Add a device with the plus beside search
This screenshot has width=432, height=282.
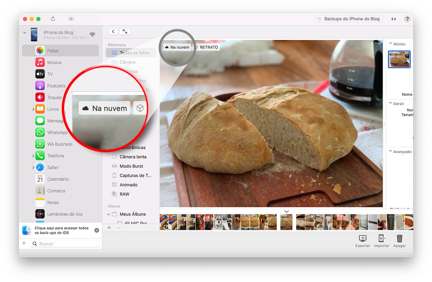[x=24, y=243]
